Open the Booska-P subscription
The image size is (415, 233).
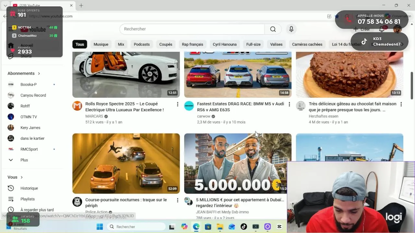[32, 84]
